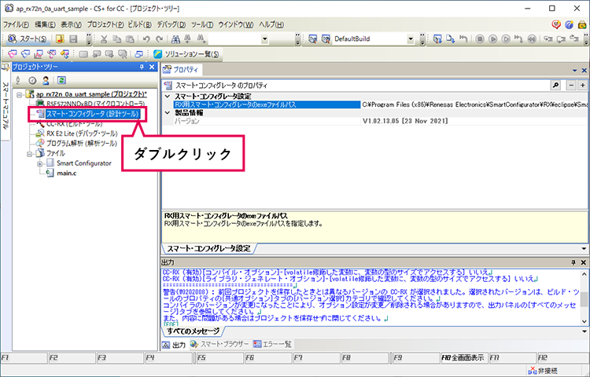Click the chart analysis toolbar icon
The image size is (590, 377).
39,54
